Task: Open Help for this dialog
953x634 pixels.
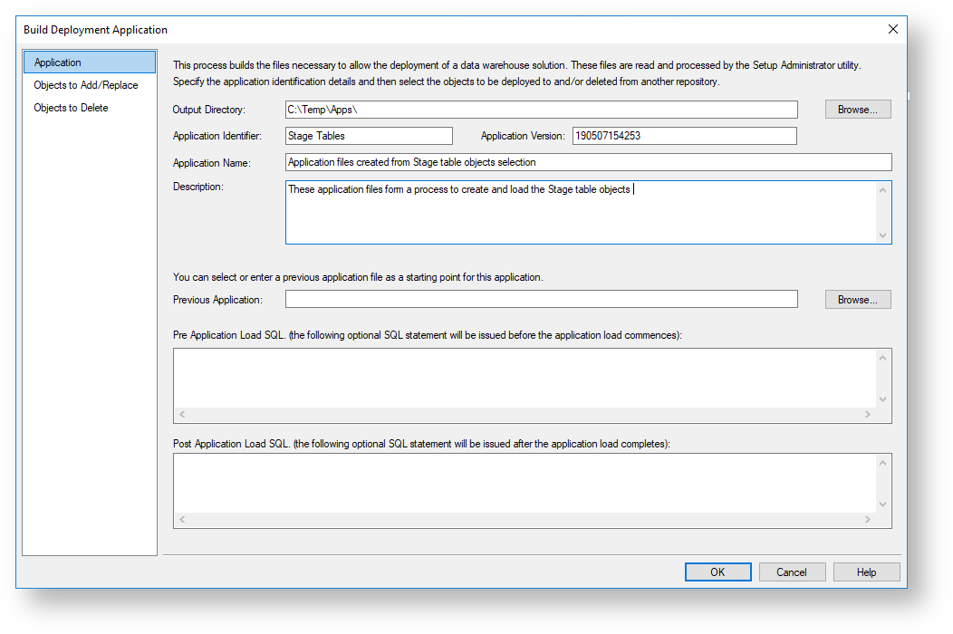Action: (x=866, y=572)
